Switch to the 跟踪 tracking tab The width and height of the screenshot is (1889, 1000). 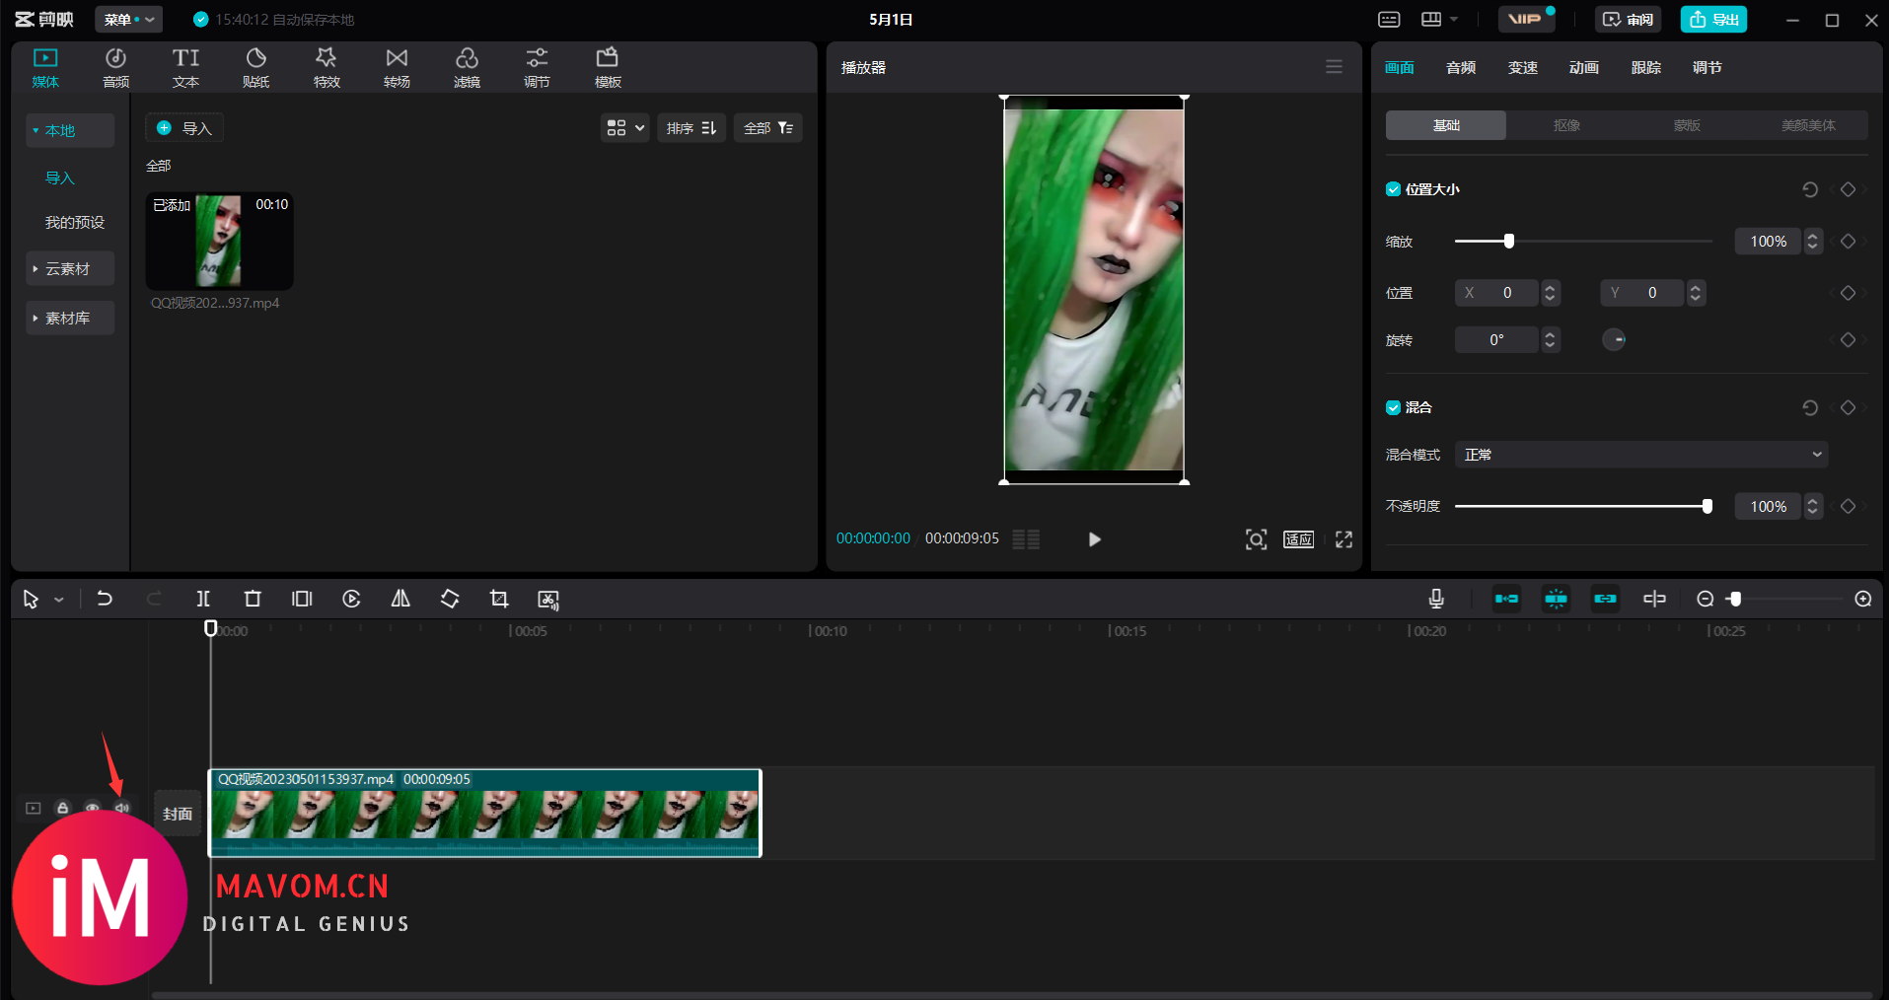(x=1646, y=67)
